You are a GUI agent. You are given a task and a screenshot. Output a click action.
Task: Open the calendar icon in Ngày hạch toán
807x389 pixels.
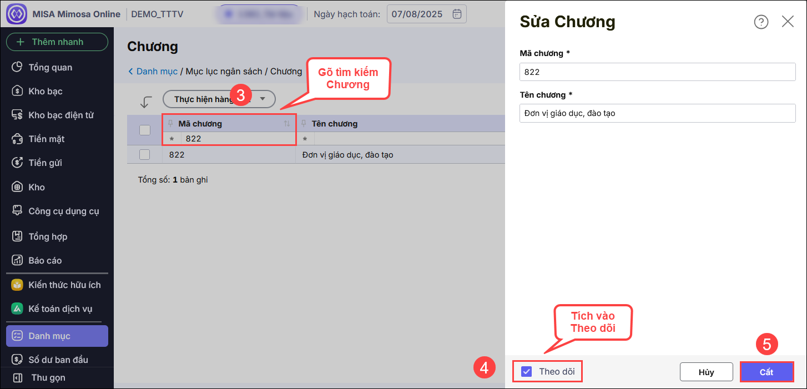(x=457, y=14)
